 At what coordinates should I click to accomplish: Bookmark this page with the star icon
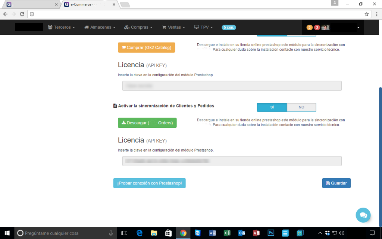click(x=367, y=14)
